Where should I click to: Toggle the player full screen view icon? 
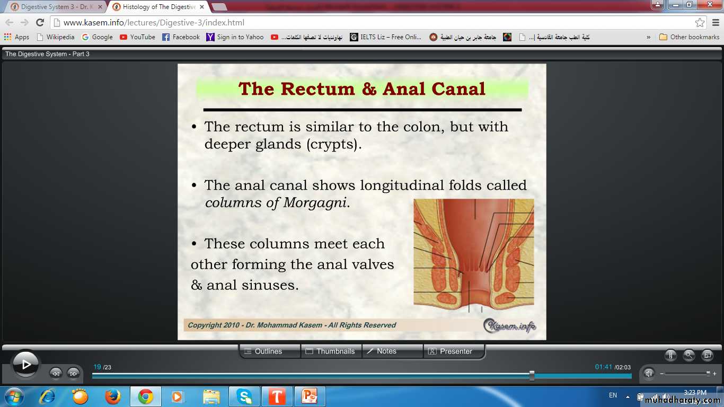tap(707, 355)
